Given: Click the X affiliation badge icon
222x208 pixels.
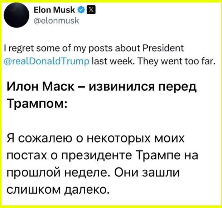Looking at the screenshot, I should [91, 10].
